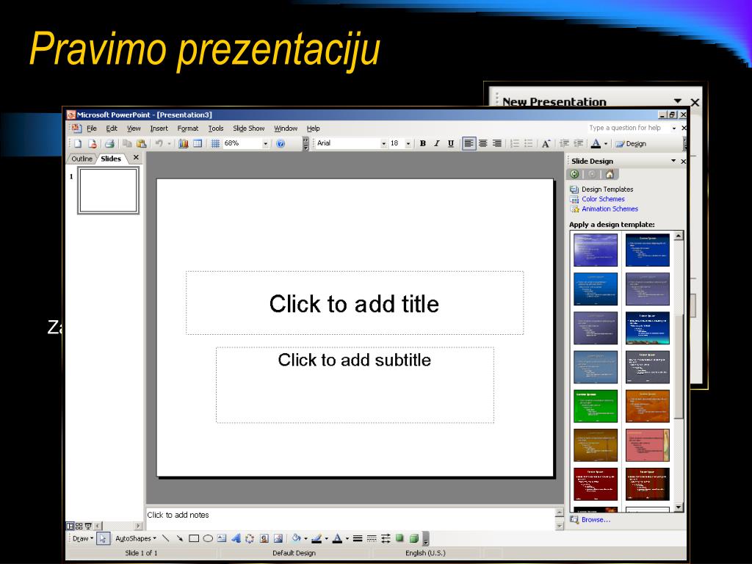
Task: Insert WordArt from drawing toolbar
Action: (236, 538)
